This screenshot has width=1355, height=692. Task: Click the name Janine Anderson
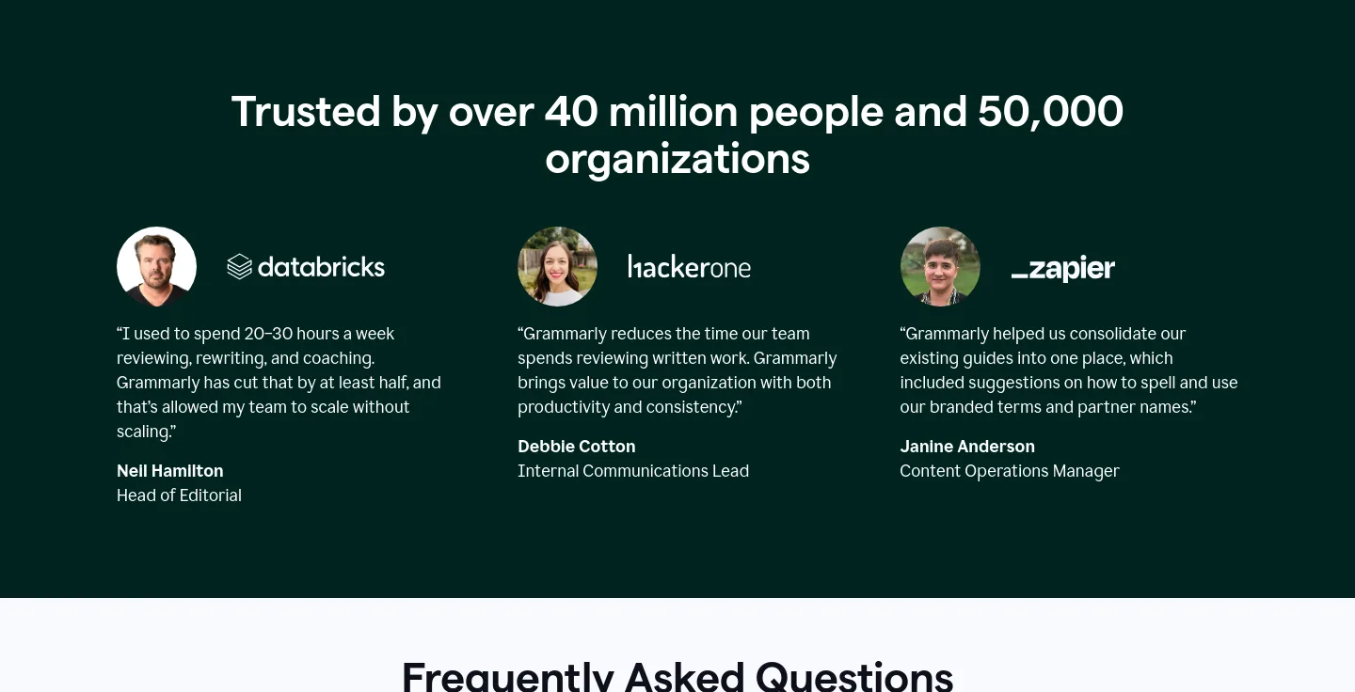coord(967,447)
